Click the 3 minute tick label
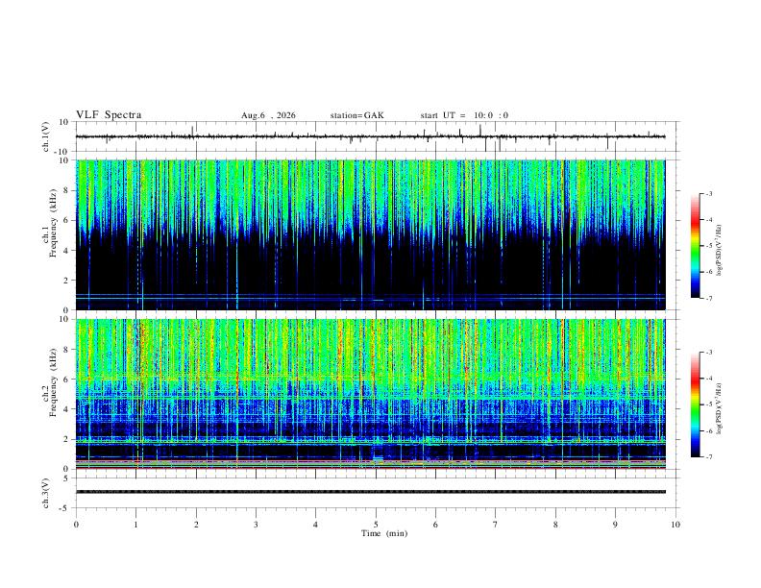Viewport: 761px width, 588px height. click(256, 525)
